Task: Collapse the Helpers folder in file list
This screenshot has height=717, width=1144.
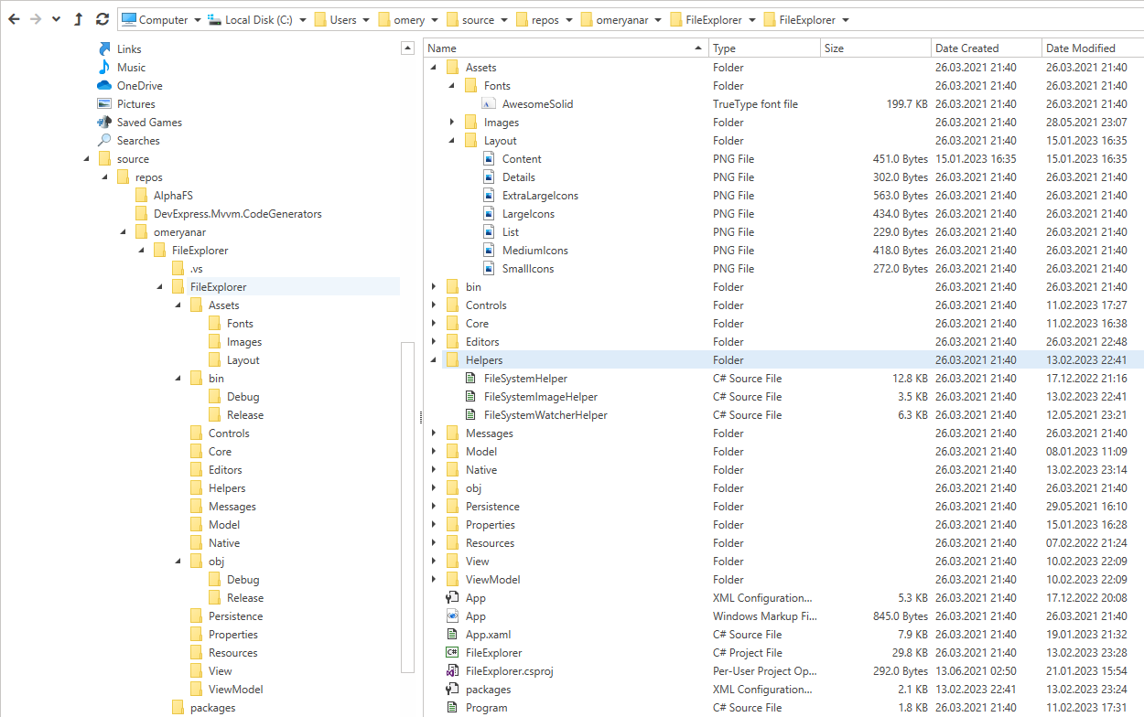Action: [x=434, y=360]
